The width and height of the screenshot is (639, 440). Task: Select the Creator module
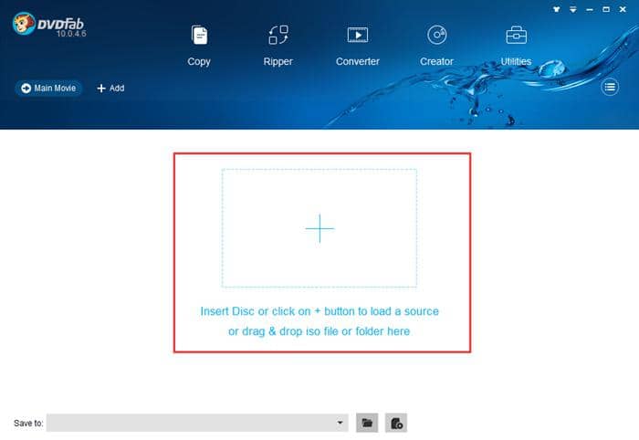436,45
